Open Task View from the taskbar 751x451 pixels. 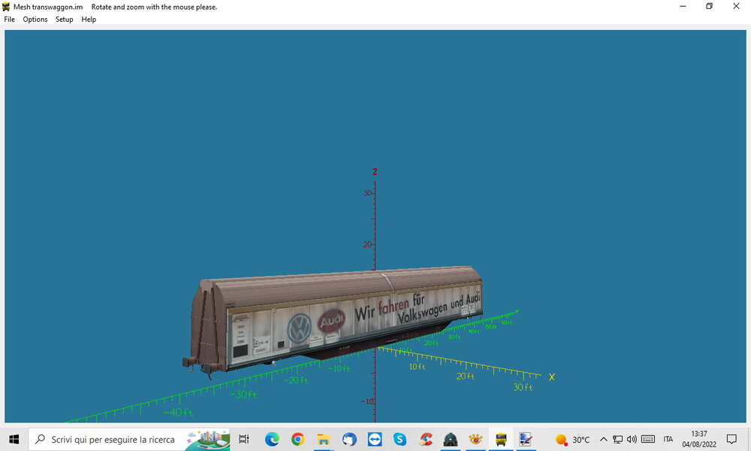coord(244,439)
